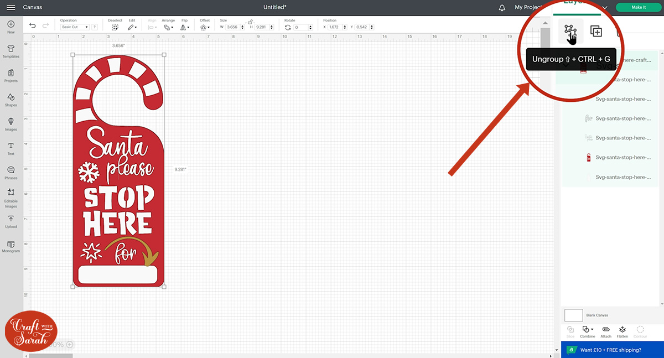Open the Flip dropdown
Image resolution: width=664 pixels, height=358 pixels.
[x=185, y=27]
